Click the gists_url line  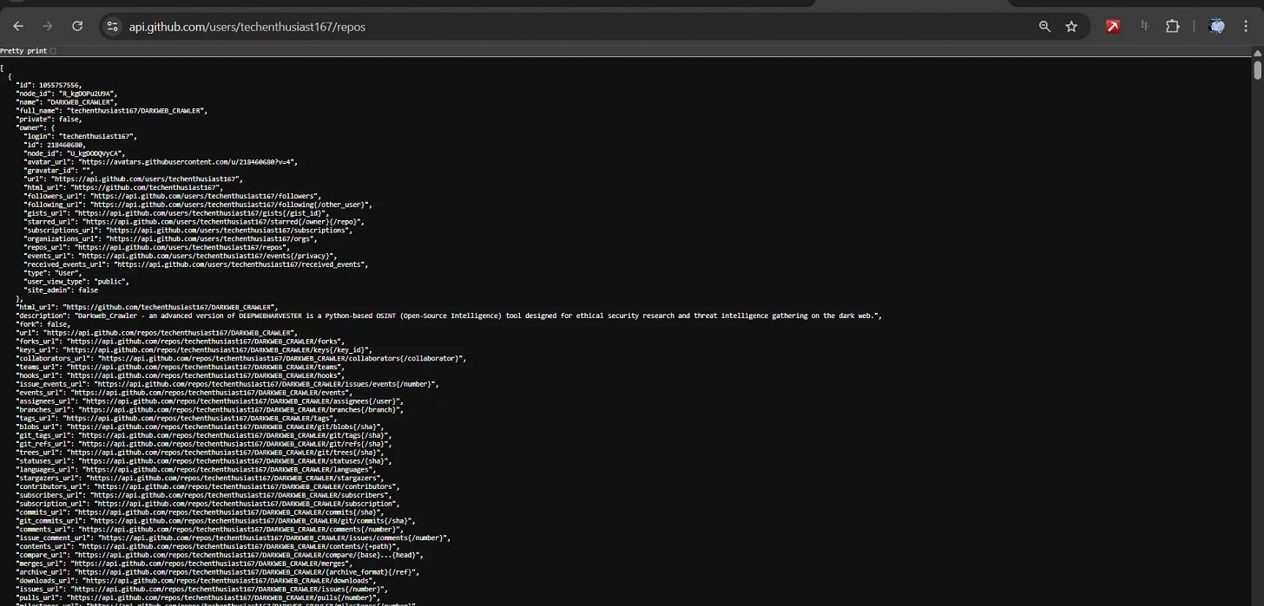[177, 213]
